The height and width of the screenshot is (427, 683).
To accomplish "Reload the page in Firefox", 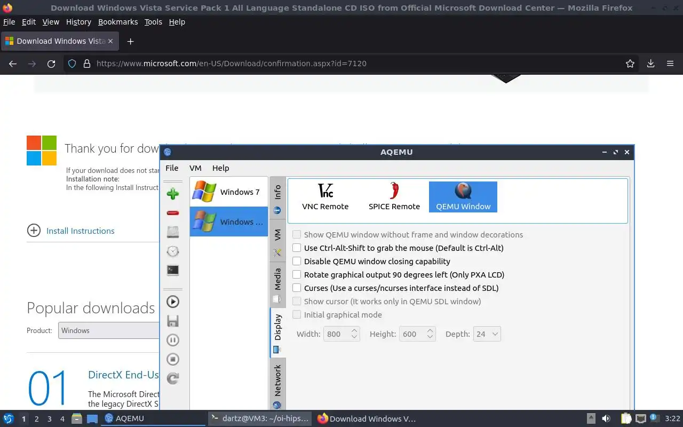I will click(51, 64).
